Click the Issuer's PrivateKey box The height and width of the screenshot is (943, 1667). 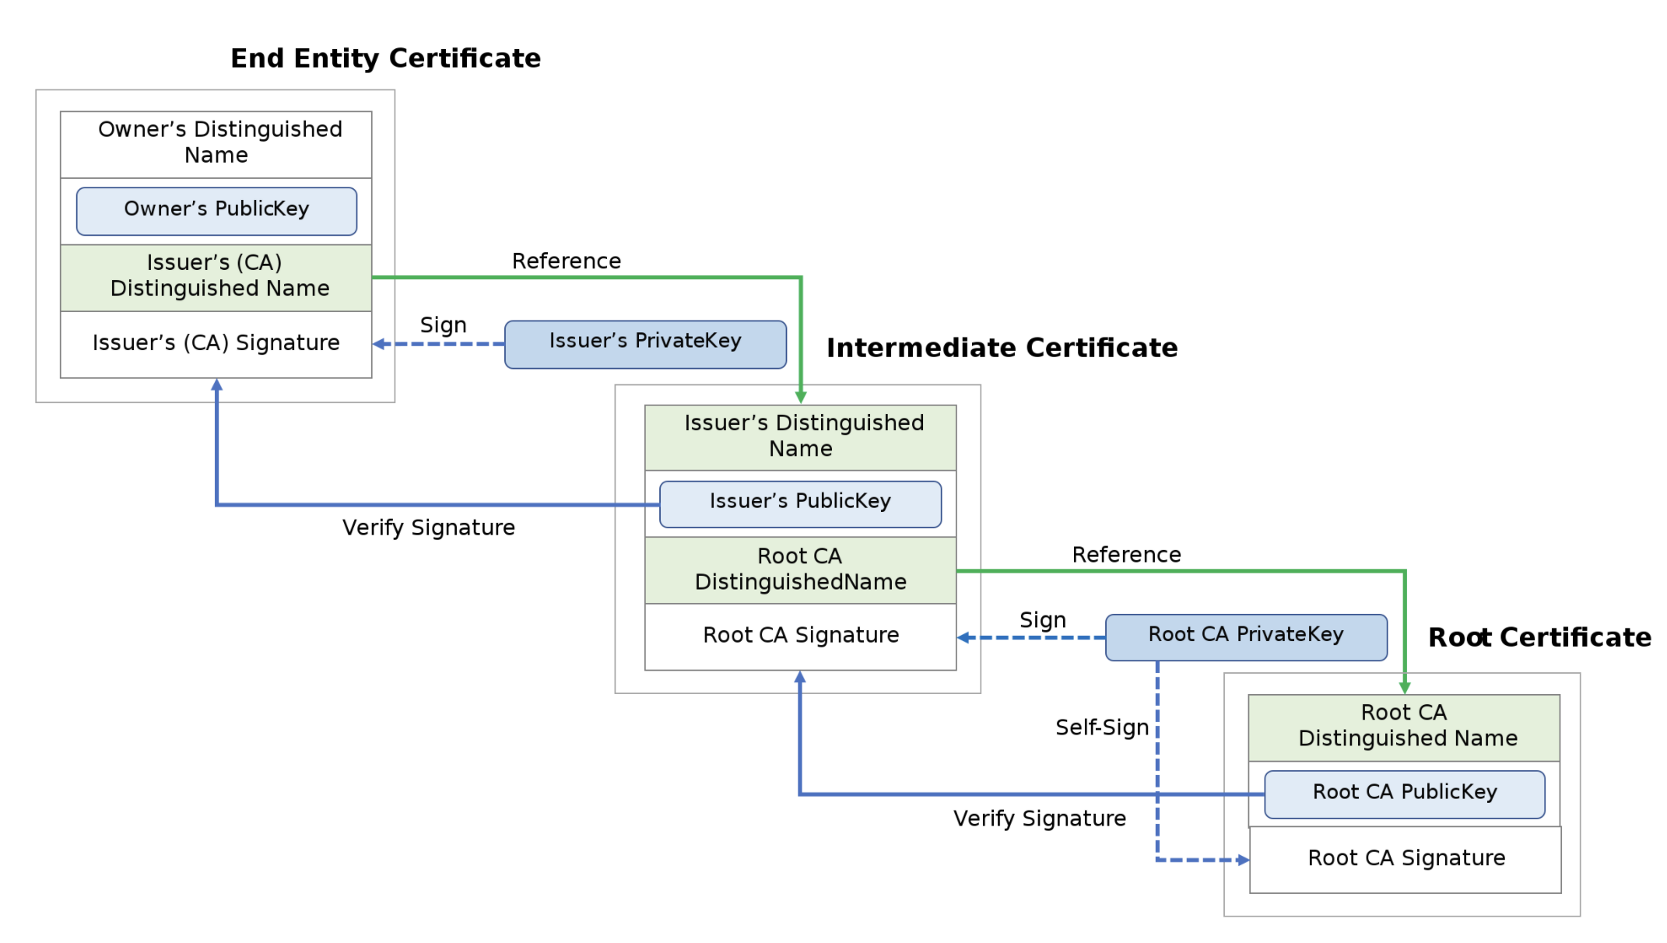(x=645, y=343)
